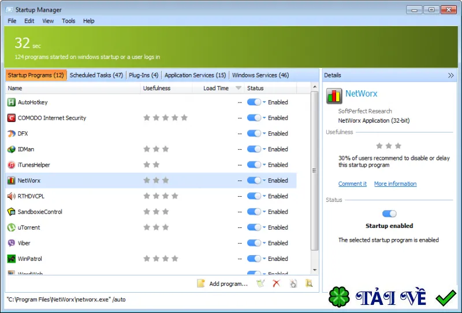Open DFX status dropdown arrow
This screenshot has width=462, height=313.
click(x=264, y=134)
